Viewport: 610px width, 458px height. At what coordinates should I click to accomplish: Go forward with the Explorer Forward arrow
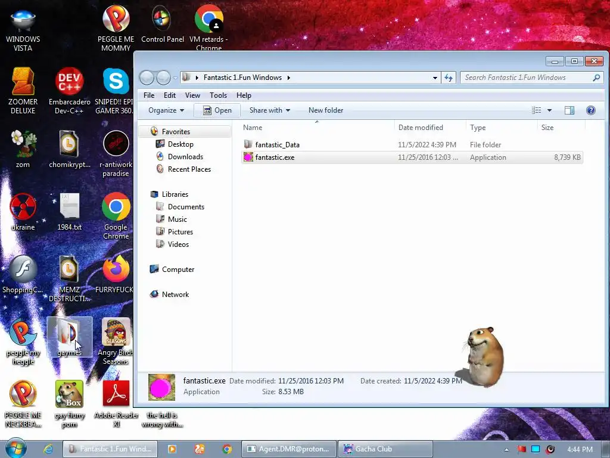click(x=163, y=78)
